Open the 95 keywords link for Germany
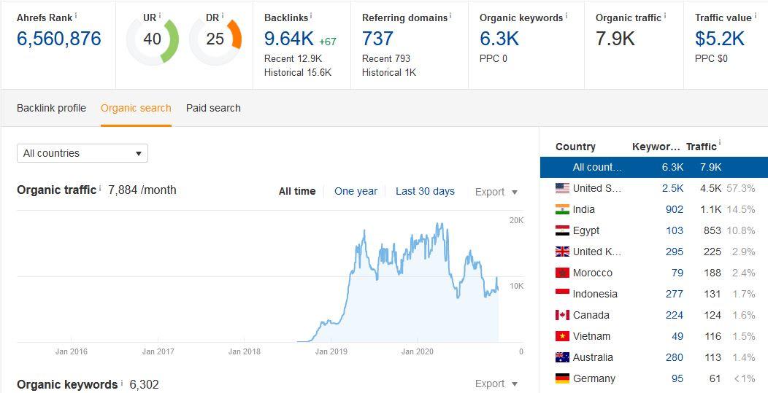The height and width of the screenshot is (393, 768). click(x=677, y=378)
